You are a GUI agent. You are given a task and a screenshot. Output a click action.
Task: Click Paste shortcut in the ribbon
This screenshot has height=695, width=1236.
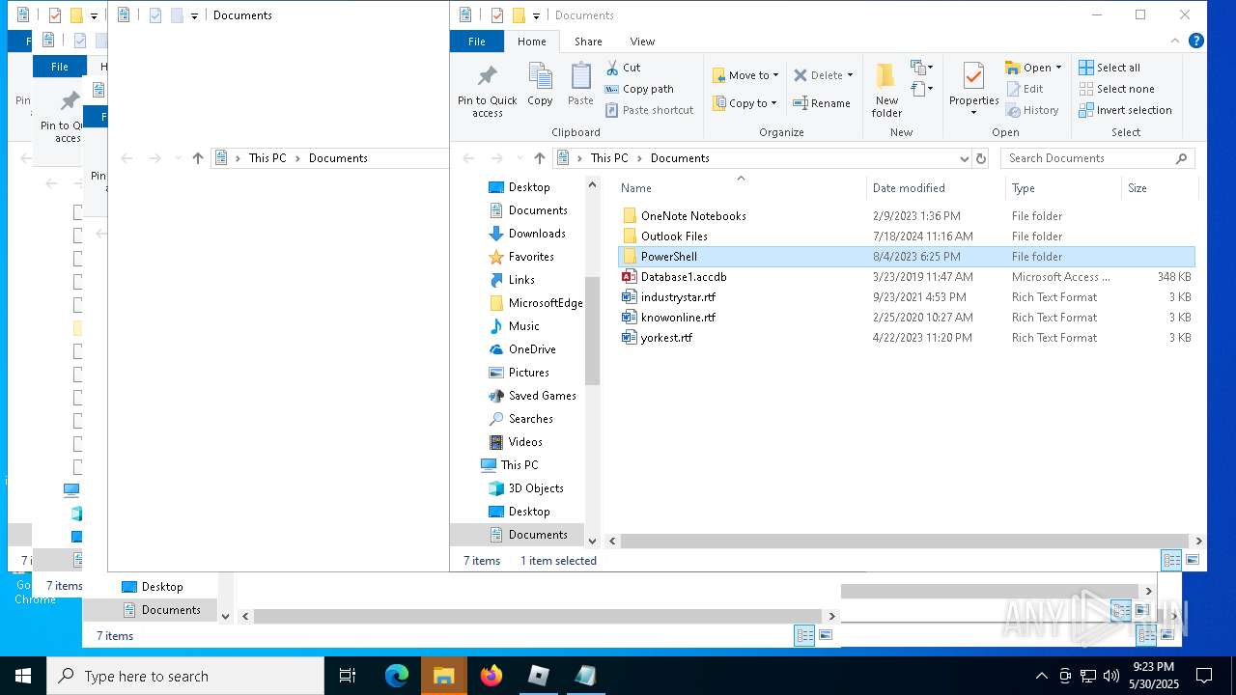(649, 110)
